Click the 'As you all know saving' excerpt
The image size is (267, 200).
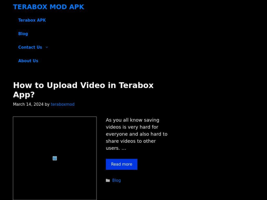pos(137,134)
